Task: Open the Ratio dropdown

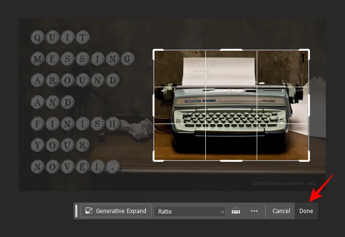Action: (190, 211)
